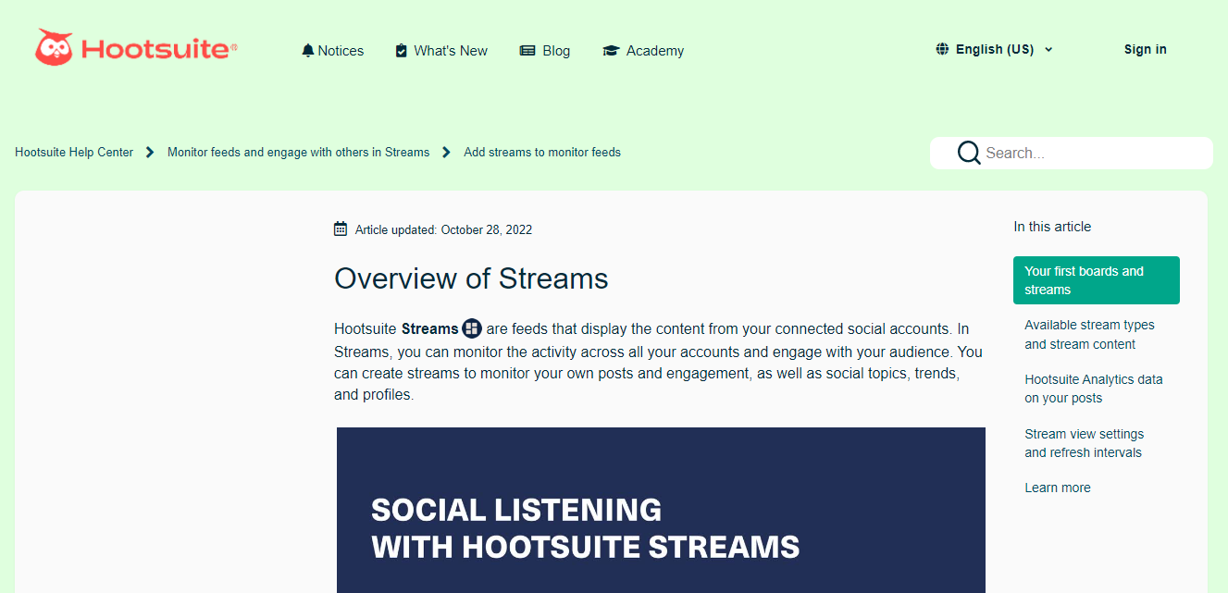Open Add streams to monitor feeds breadcrumb
The image size is (1228, 593).
[x=542, y=153]
